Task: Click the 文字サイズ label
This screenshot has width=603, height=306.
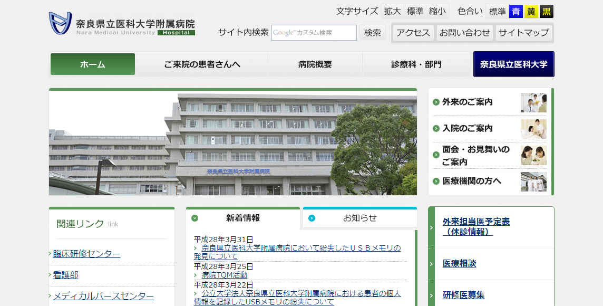Action: tap(357, 11)
